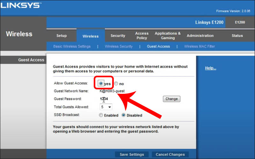This screenshot has height=159, width=255.
Task: Click 'SSID Broadcast:' label
Action: tap(67, 115)
